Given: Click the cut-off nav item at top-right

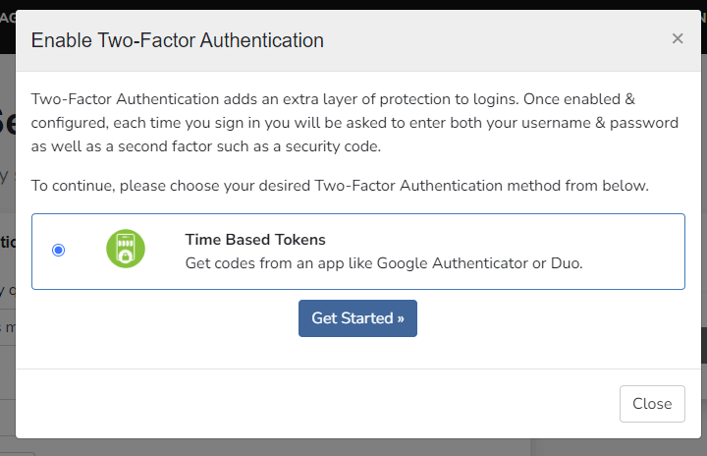Looking at the screenshot, I should pyautogui.click(x=704, y=18).
